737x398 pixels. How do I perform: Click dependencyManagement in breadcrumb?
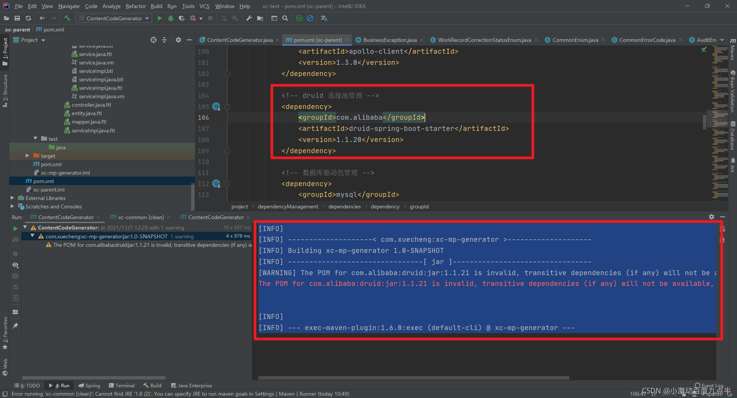coord(288,206)
